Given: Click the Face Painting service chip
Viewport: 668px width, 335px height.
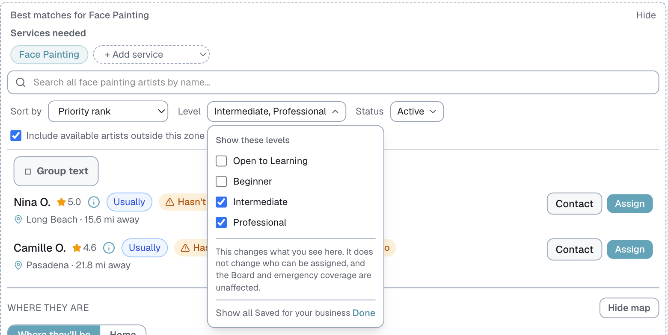Looking at the screenshot, I should [x=49, y=55].
